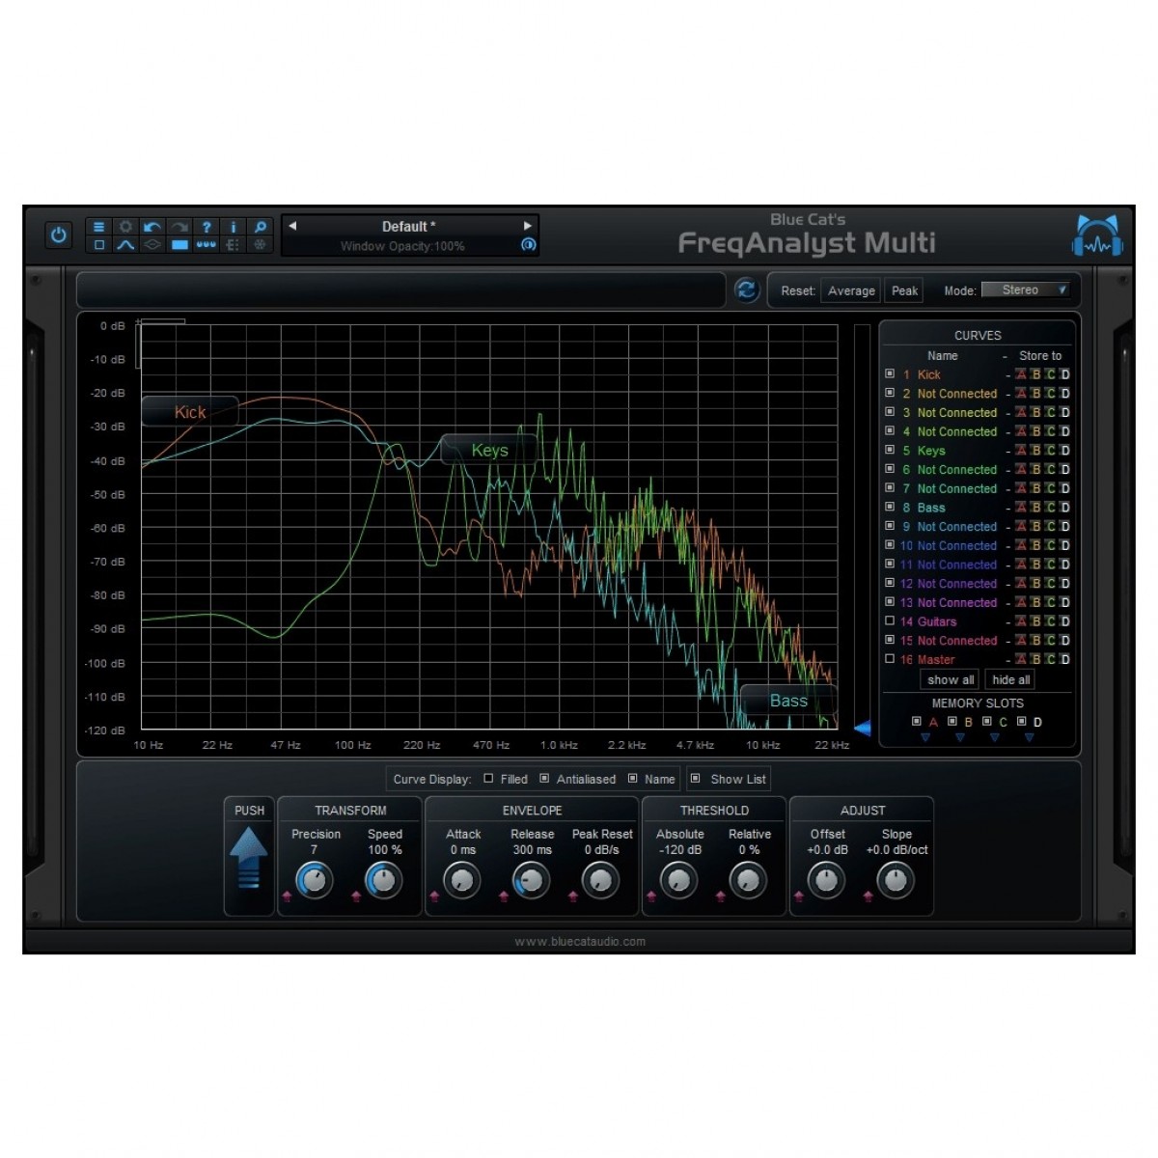Click the info 'i' icon

tap(233, 227)
